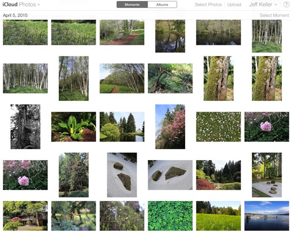Switch to the Moments view

pos(132,4)
